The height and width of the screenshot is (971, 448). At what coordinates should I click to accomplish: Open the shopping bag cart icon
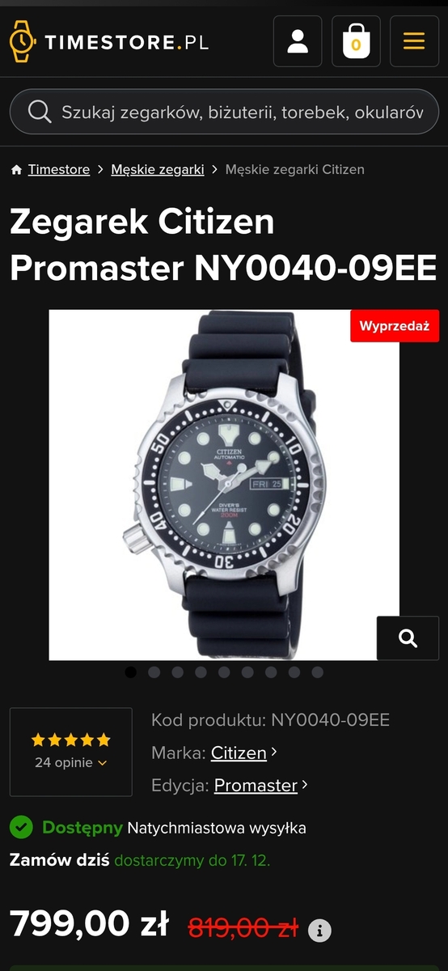point(356,41)
